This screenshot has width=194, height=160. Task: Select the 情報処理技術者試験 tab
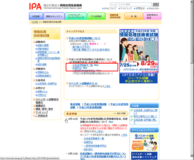[115, 16]
